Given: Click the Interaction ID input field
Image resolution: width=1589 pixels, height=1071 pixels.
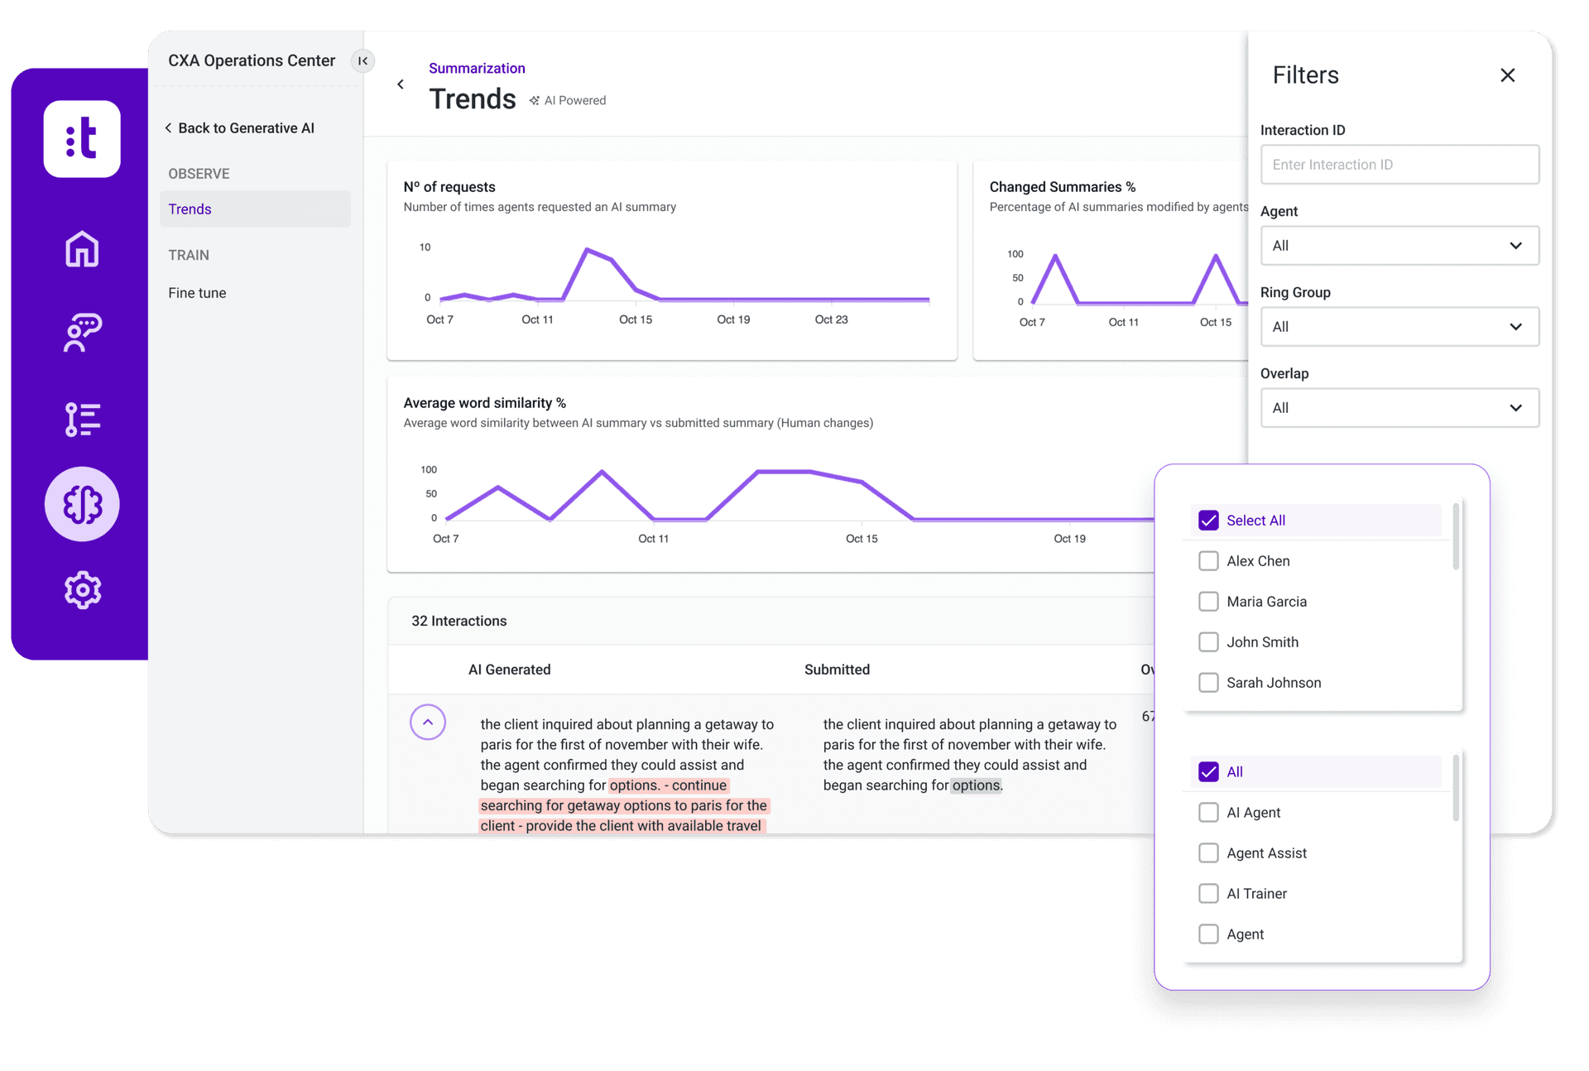Looking at the screenshot, I should click(x=1399, y=164).
